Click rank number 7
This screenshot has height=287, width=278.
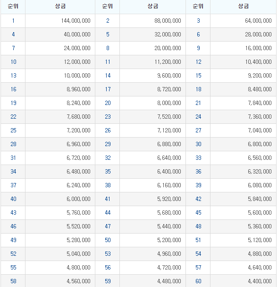[x=13, y=48]
